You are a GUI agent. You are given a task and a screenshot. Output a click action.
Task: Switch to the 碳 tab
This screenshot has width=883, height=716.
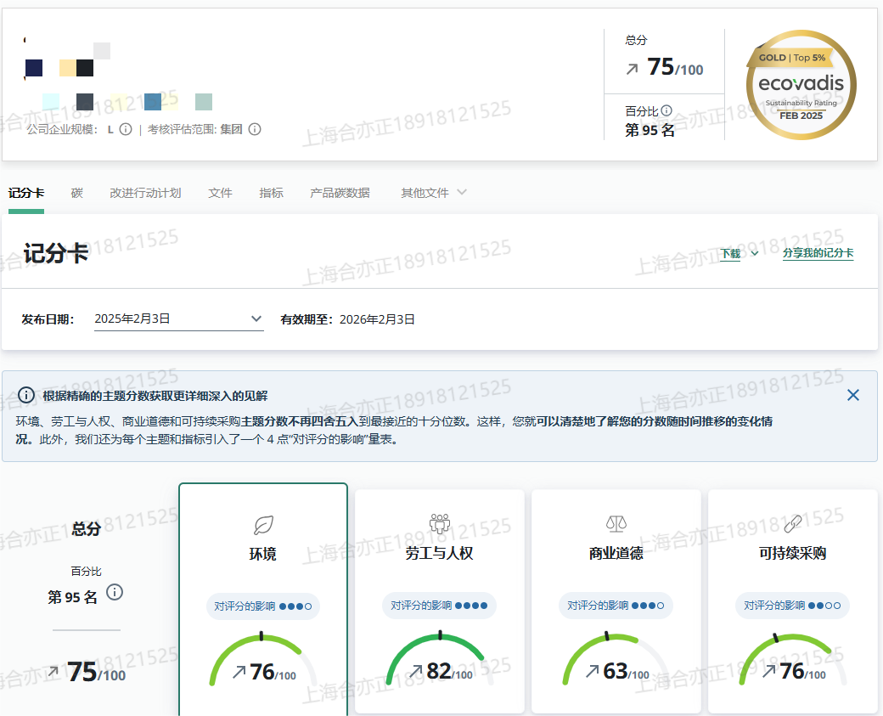point(77,193)
